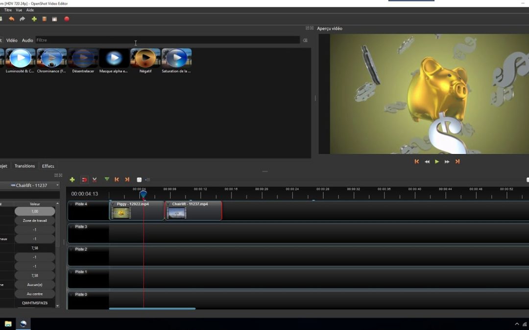The width and height of the screenshot is (529, 330).
Task: Open the Piggy clip menu arrow
Action: coord(113,204)
